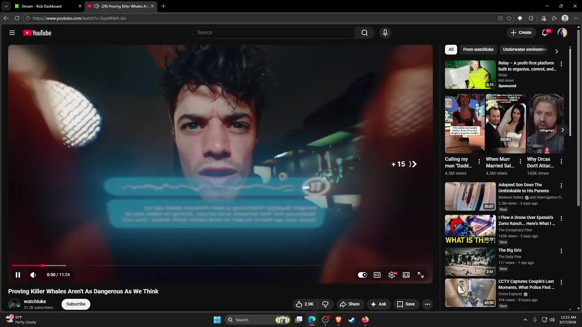Share this video

pyautogui.click(x=350, y=304)
